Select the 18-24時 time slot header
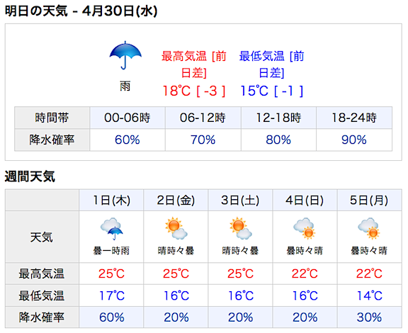Screen dimensions: 408x333 [354, 118]
